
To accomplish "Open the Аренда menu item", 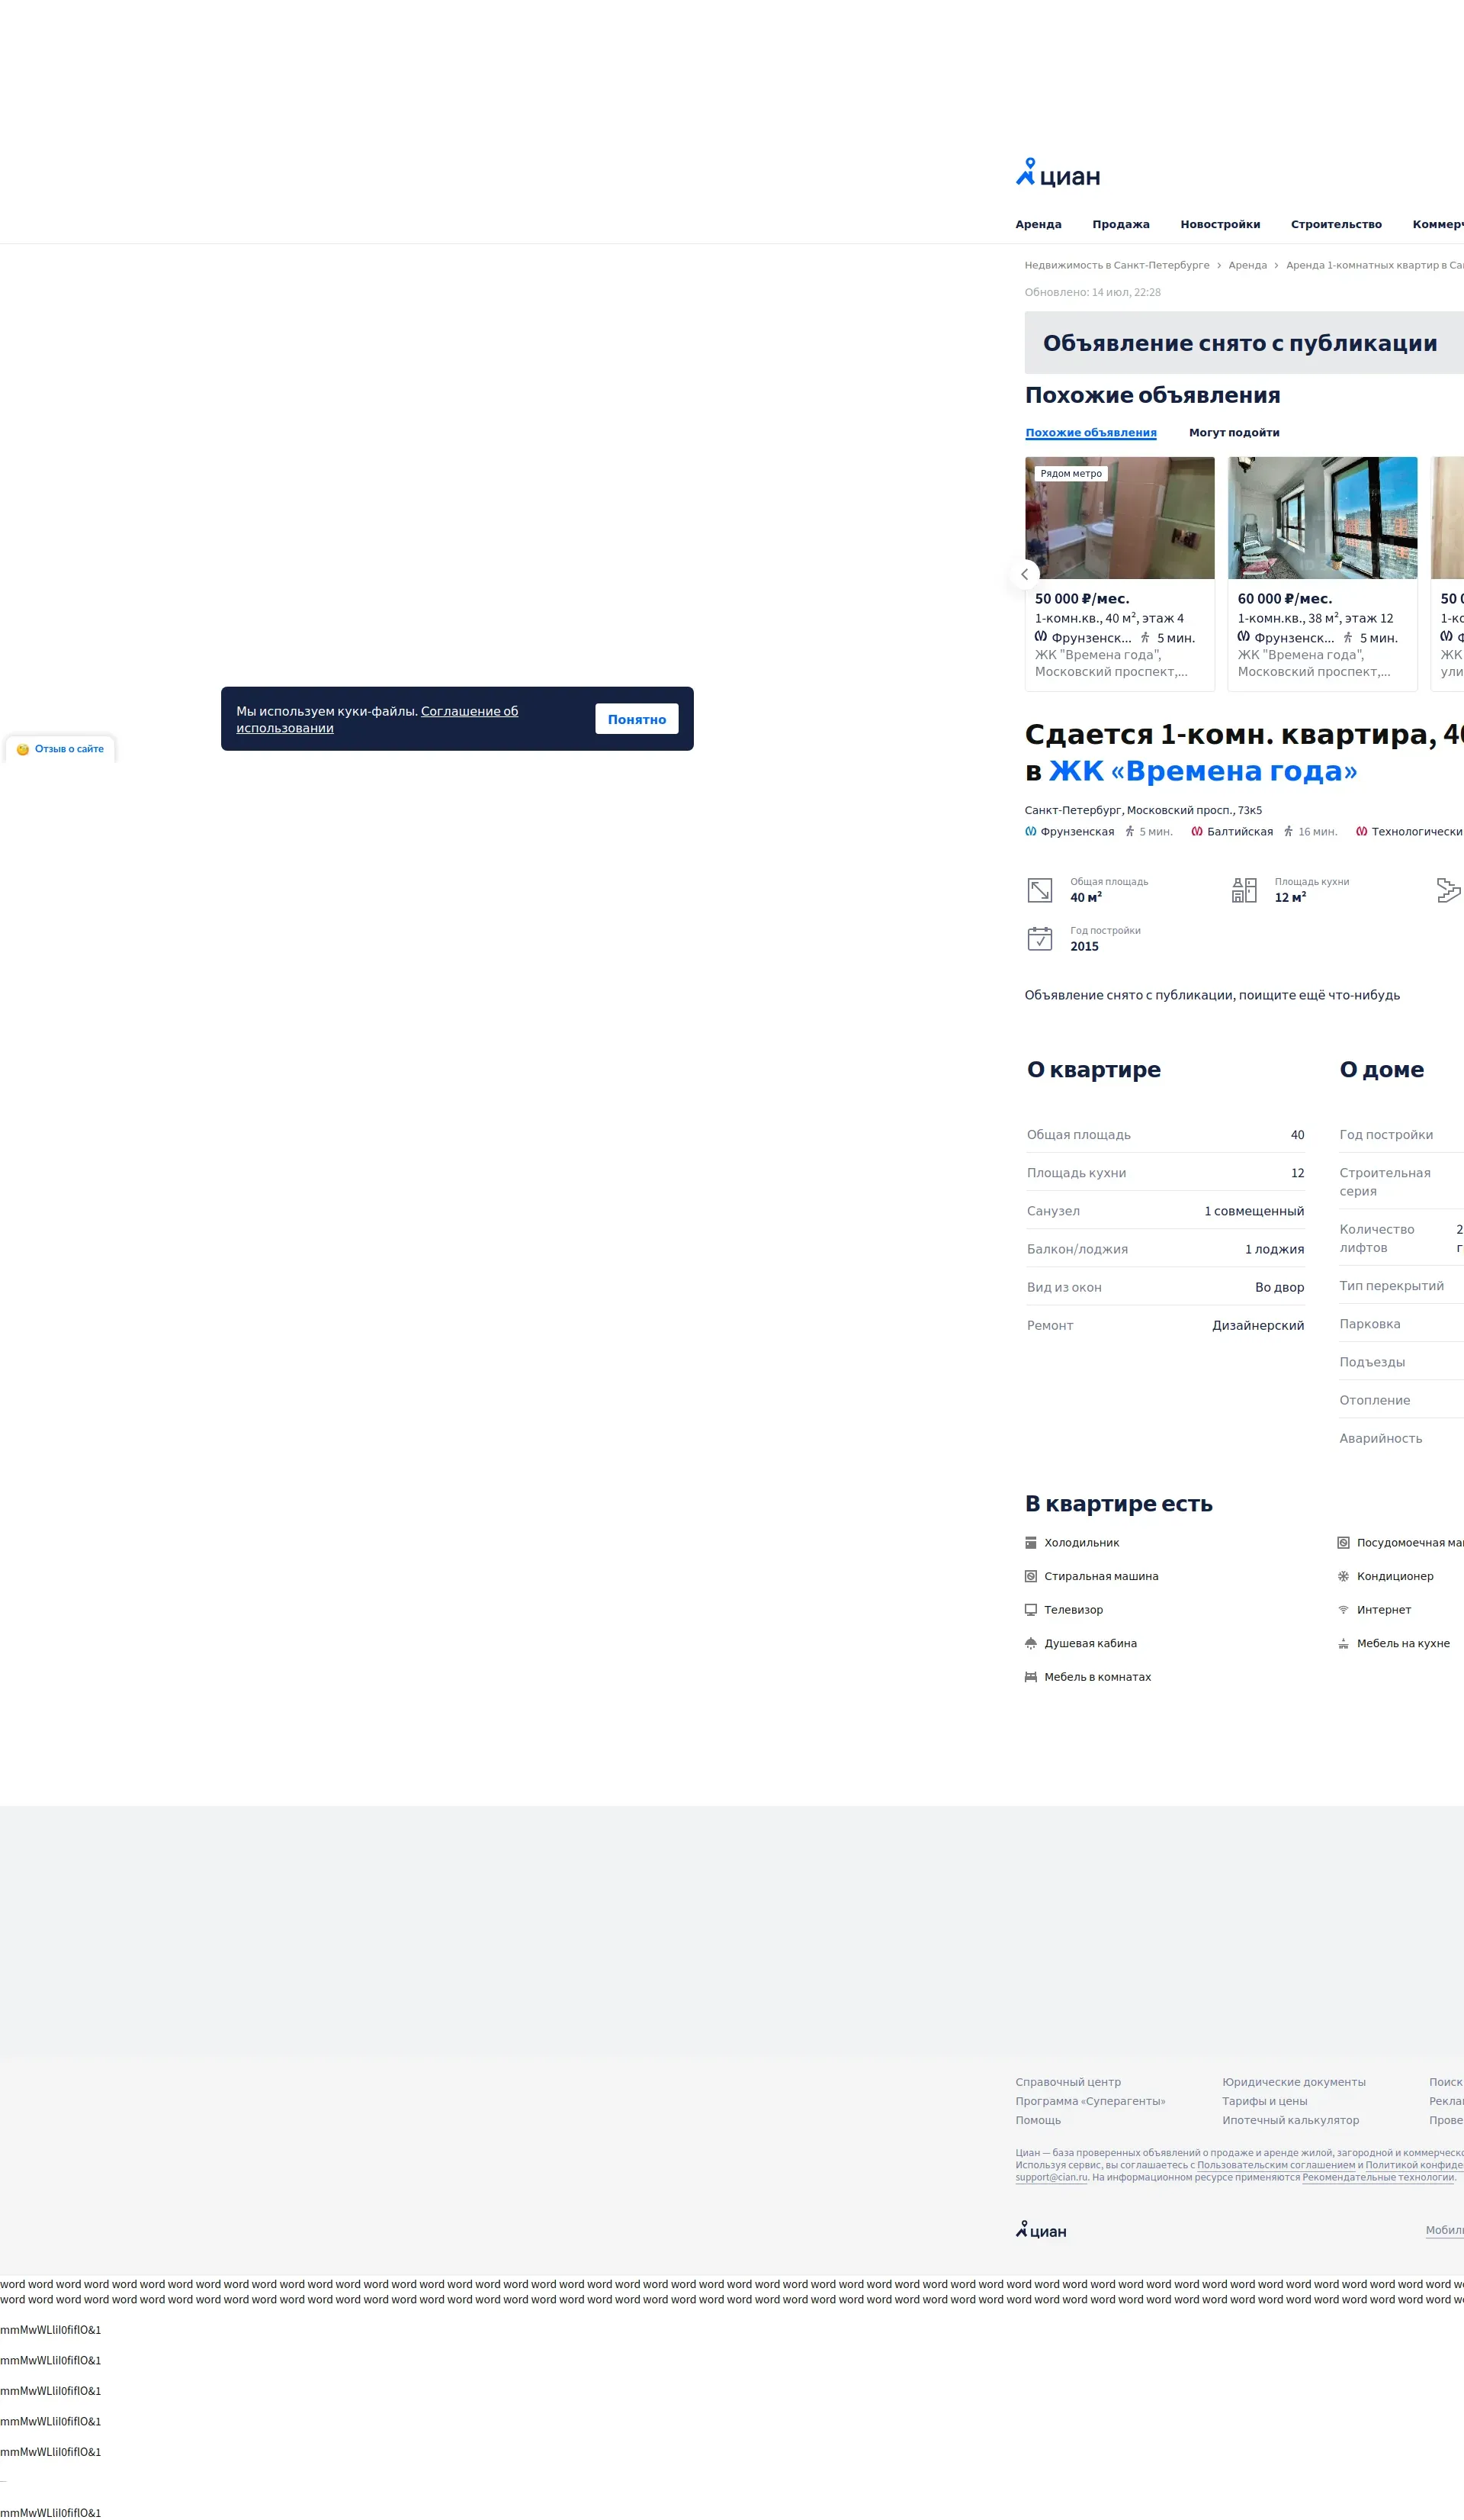I will pos(1039,224).
